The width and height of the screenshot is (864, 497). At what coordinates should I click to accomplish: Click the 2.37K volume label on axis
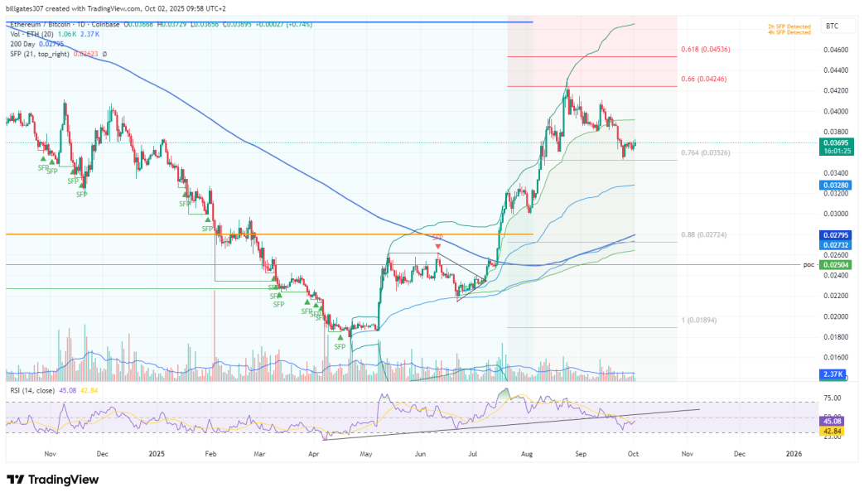tap(832, 374)
